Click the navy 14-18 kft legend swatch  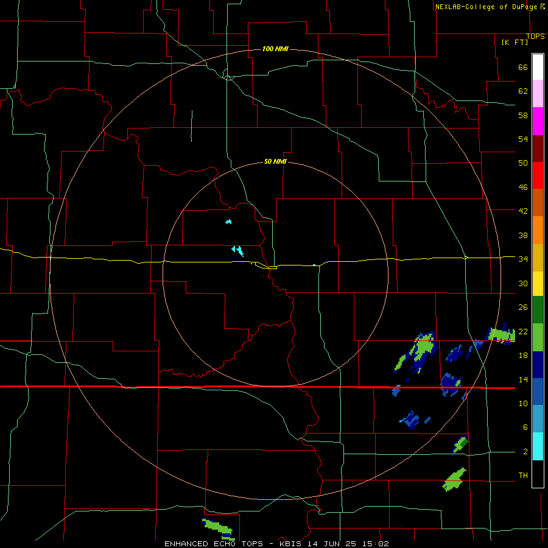pos(538,365)
